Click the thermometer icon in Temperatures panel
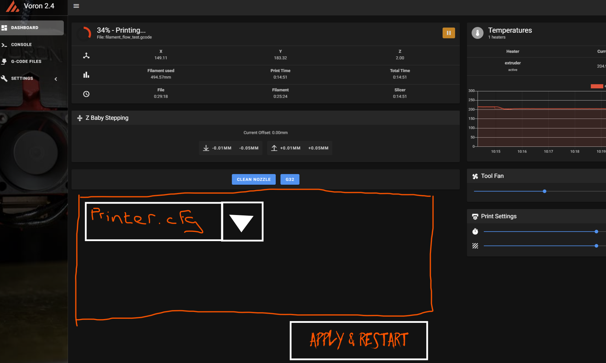Viewport: 606px width, 363px height. click(477, 33)
